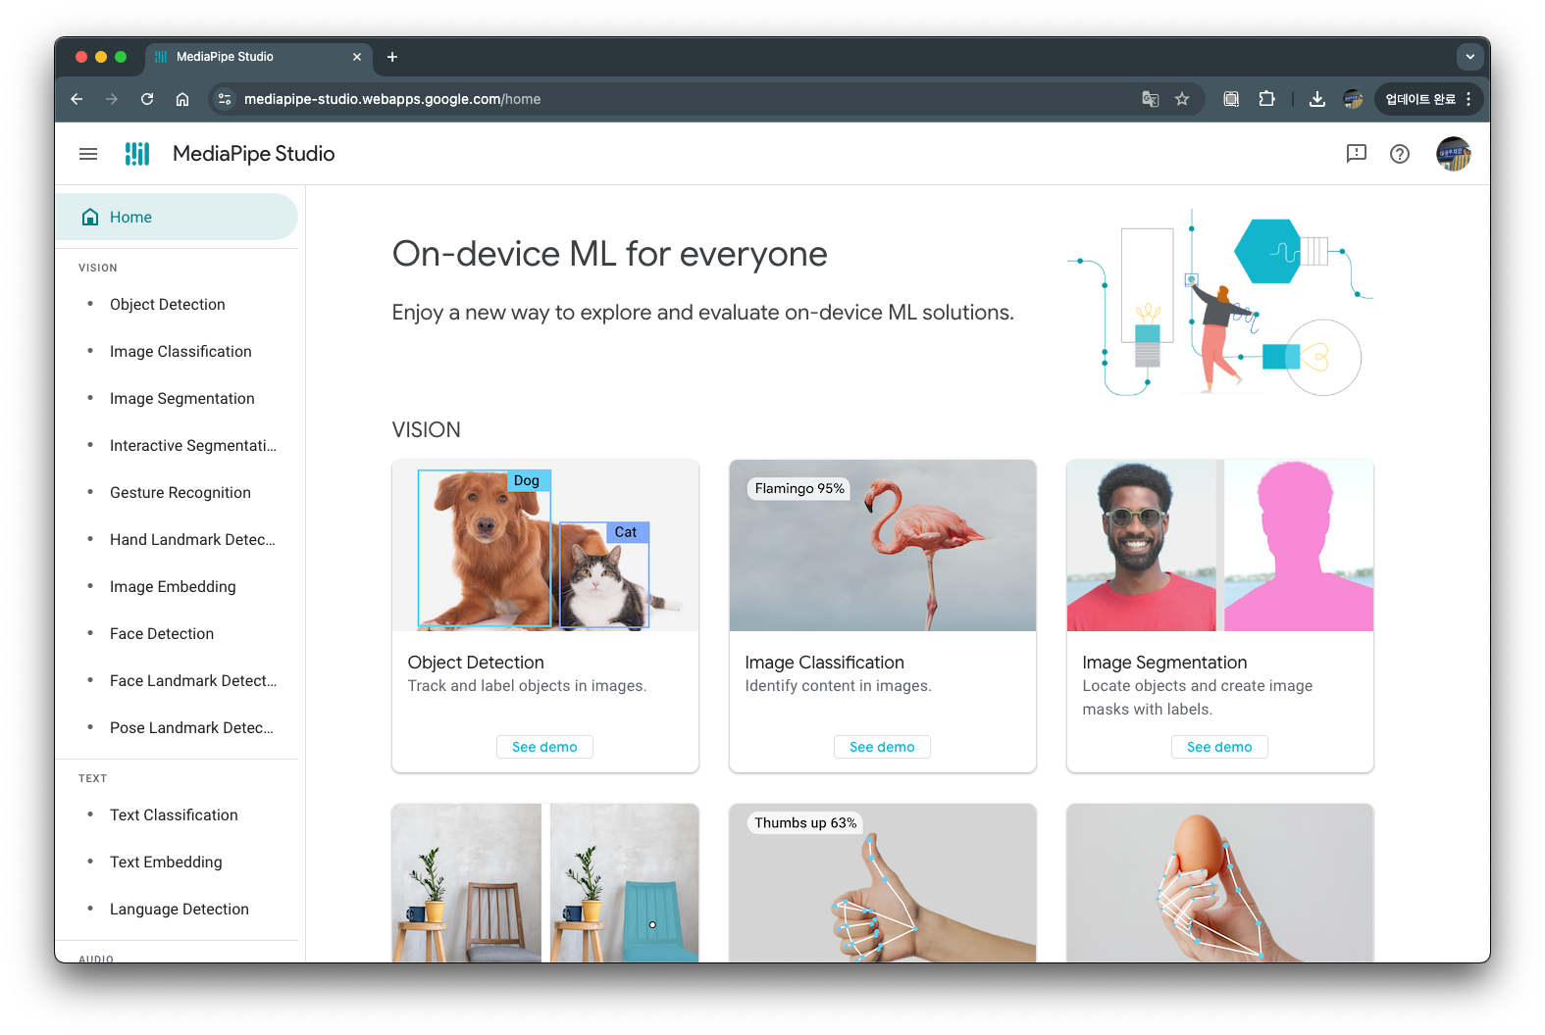Open the help question mark icon

pos(1400,154)
